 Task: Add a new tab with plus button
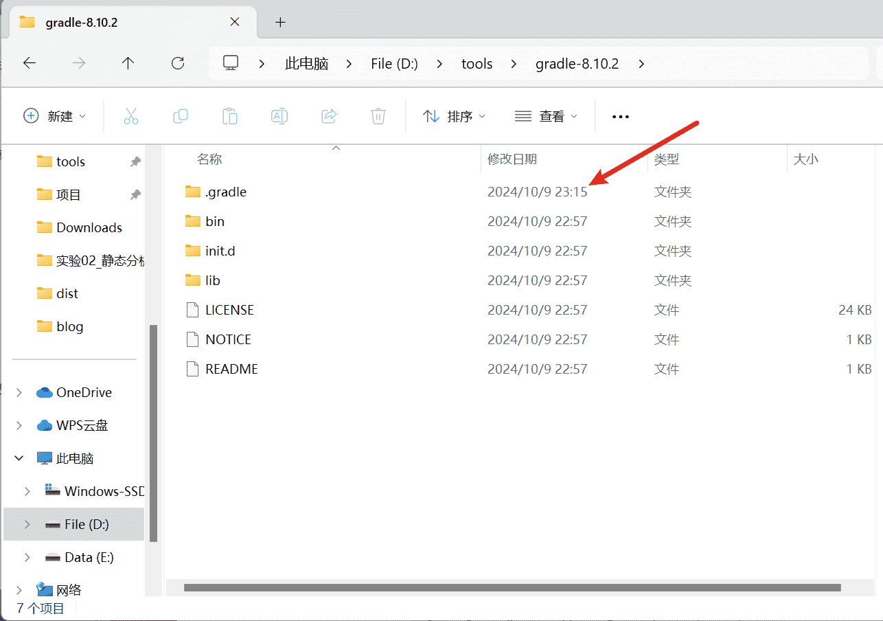[x=280, y=22]
